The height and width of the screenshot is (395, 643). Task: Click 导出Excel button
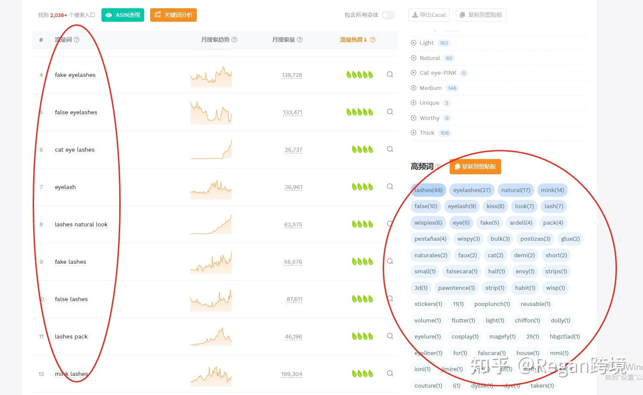click(429, 15)
